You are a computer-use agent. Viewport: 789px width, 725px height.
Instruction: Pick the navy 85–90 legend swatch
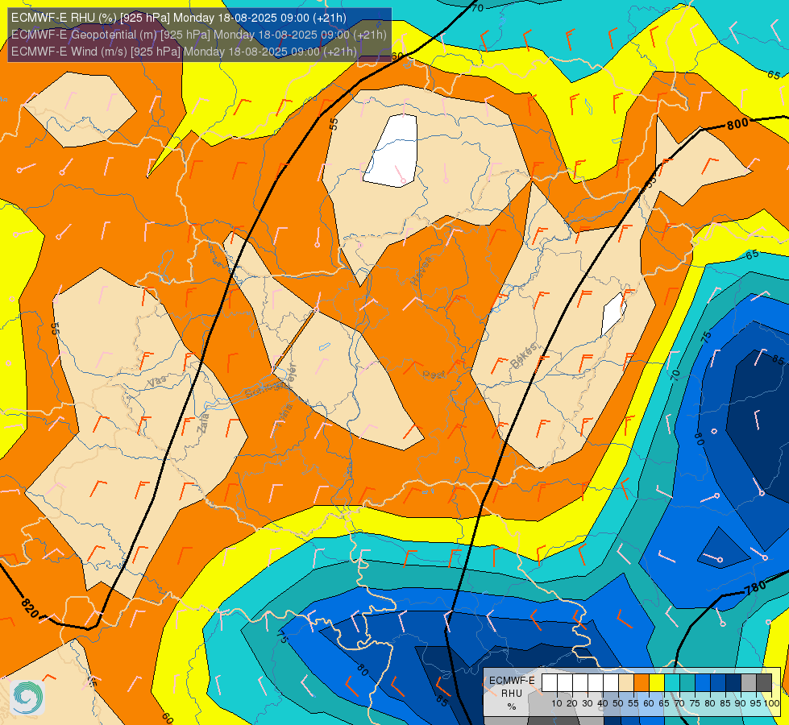[x=733, y=682]
